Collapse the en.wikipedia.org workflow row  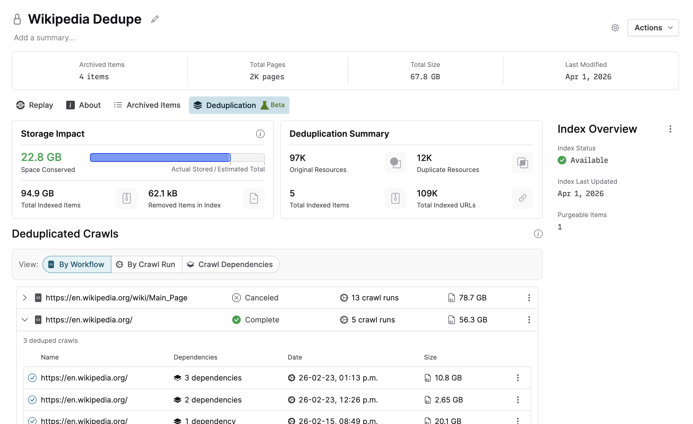[24, 319]
